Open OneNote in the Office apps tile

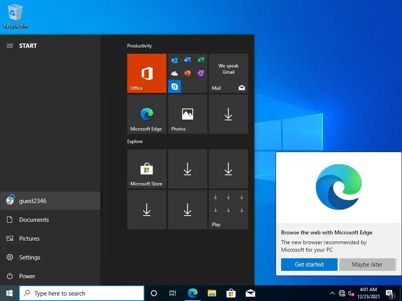click(201, 73)
